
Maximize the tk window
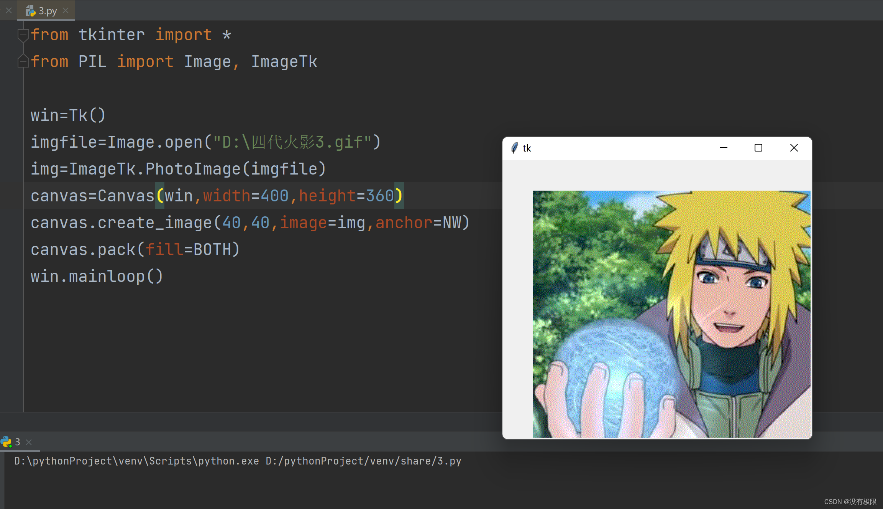(758, 148)
